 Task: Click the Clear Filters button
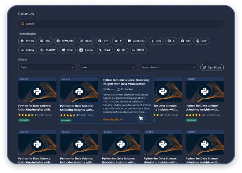(x=212, y=67)
